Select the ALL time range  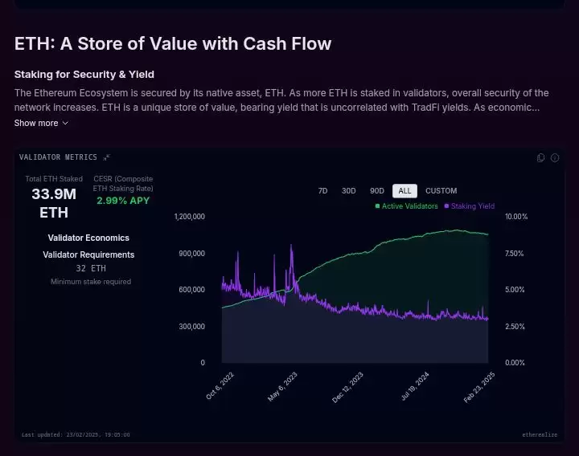(x=404, y=191)
